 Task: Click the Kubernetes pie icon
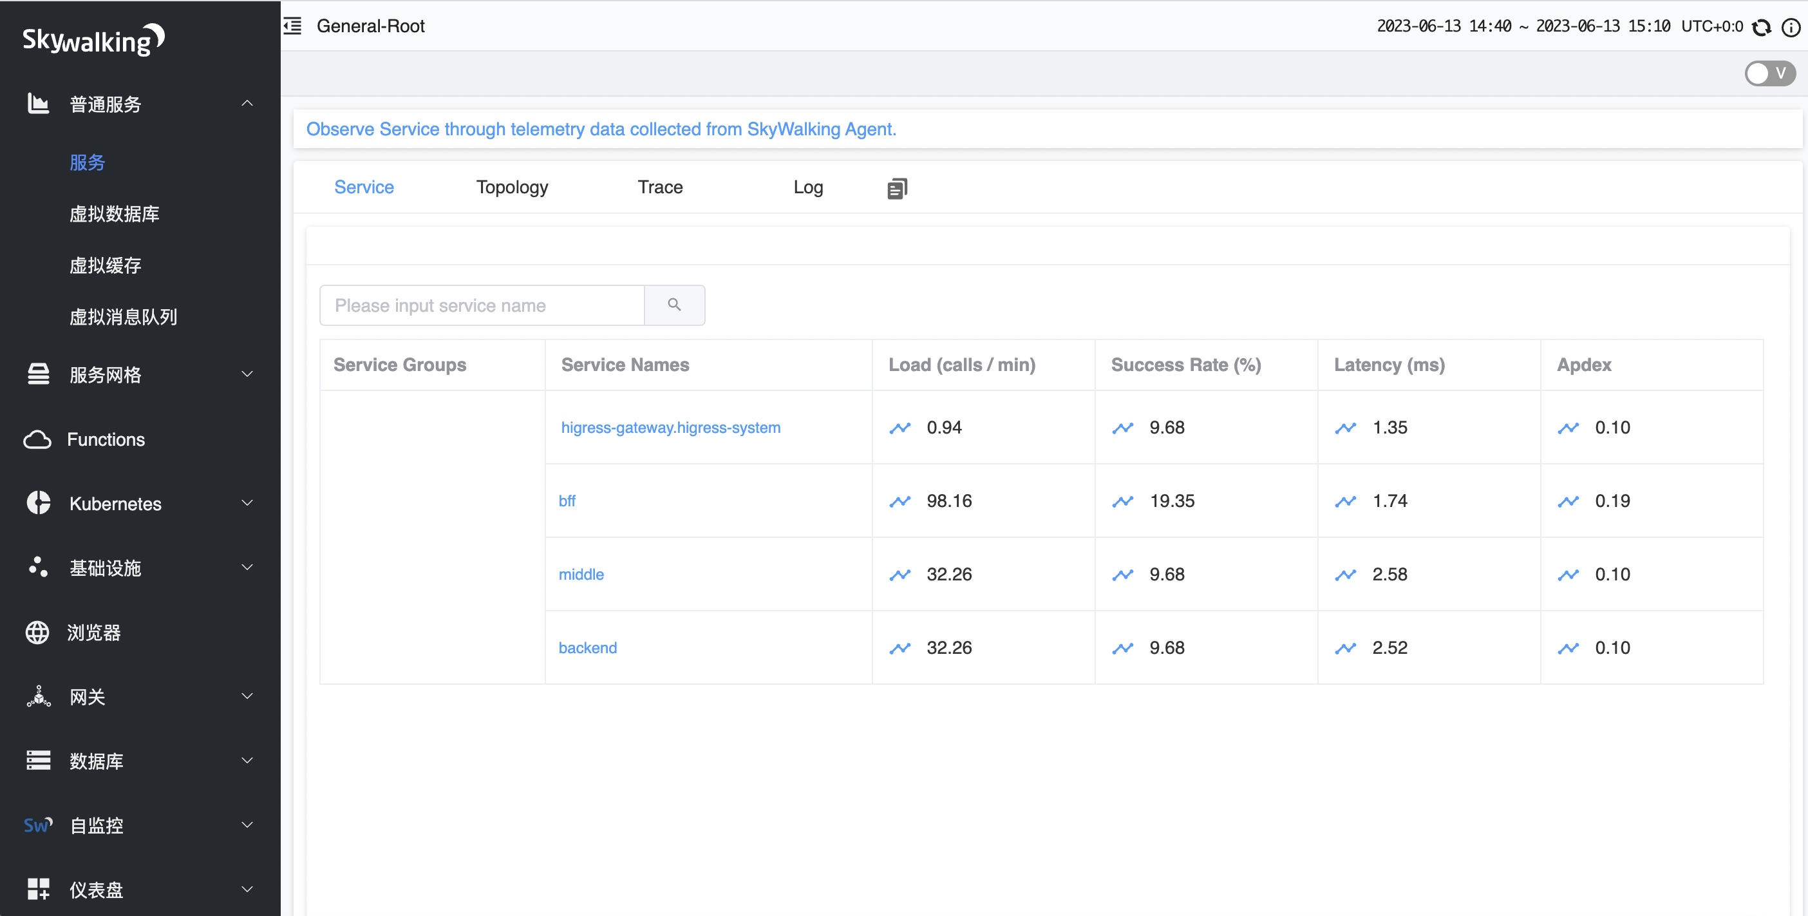click(38, 502)
